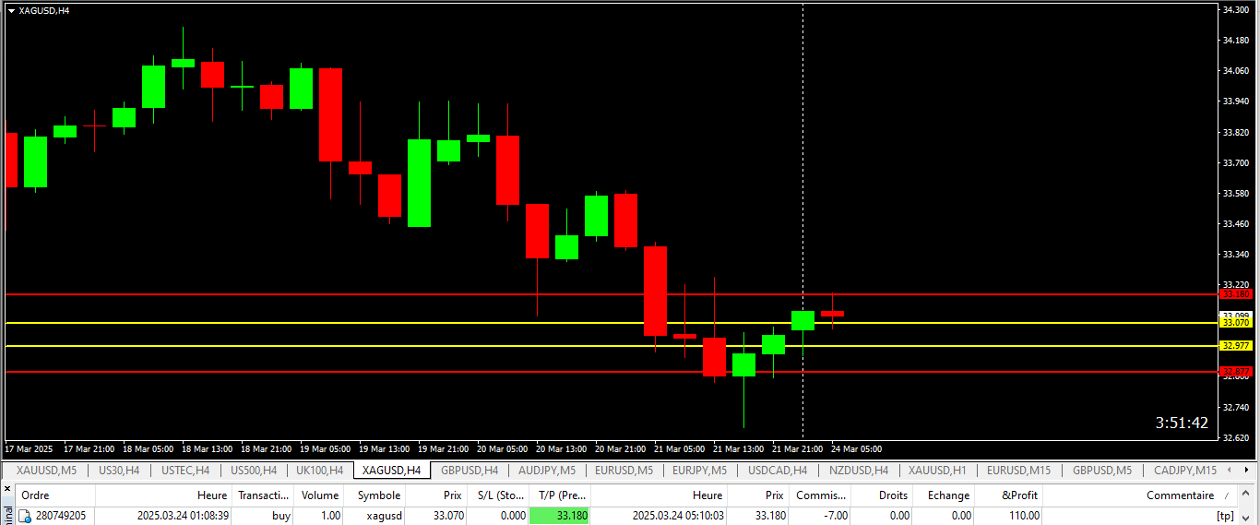Select the NZDUSD,H4 chart tab
The width and height of the screenshot is (1260, 525).
[859, 471]
